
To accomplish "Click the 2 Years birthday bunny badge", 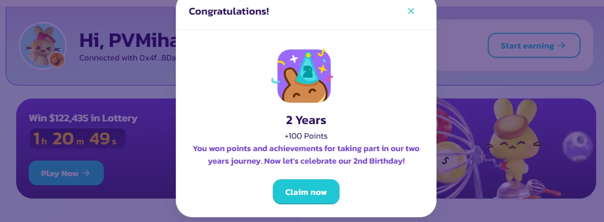I will point(304,76).
